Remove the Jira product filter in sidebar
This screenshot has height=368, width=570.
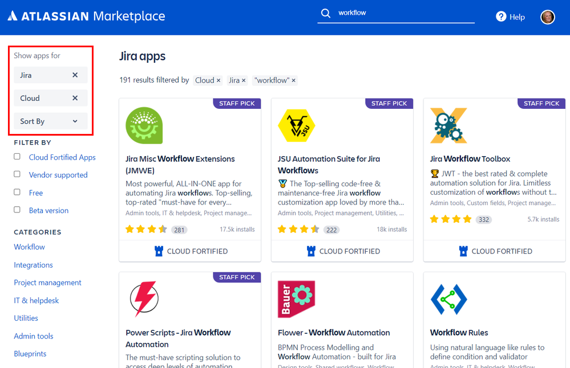click(x=75, y=75)
